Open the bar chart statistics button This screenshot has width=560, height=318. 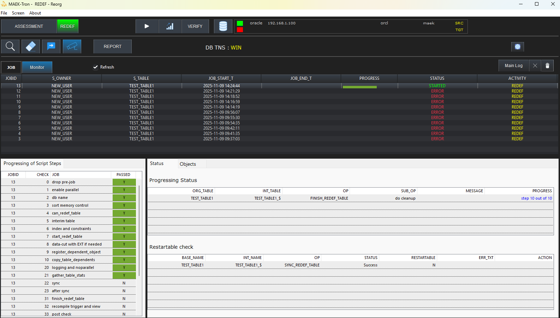pos(170,26)
